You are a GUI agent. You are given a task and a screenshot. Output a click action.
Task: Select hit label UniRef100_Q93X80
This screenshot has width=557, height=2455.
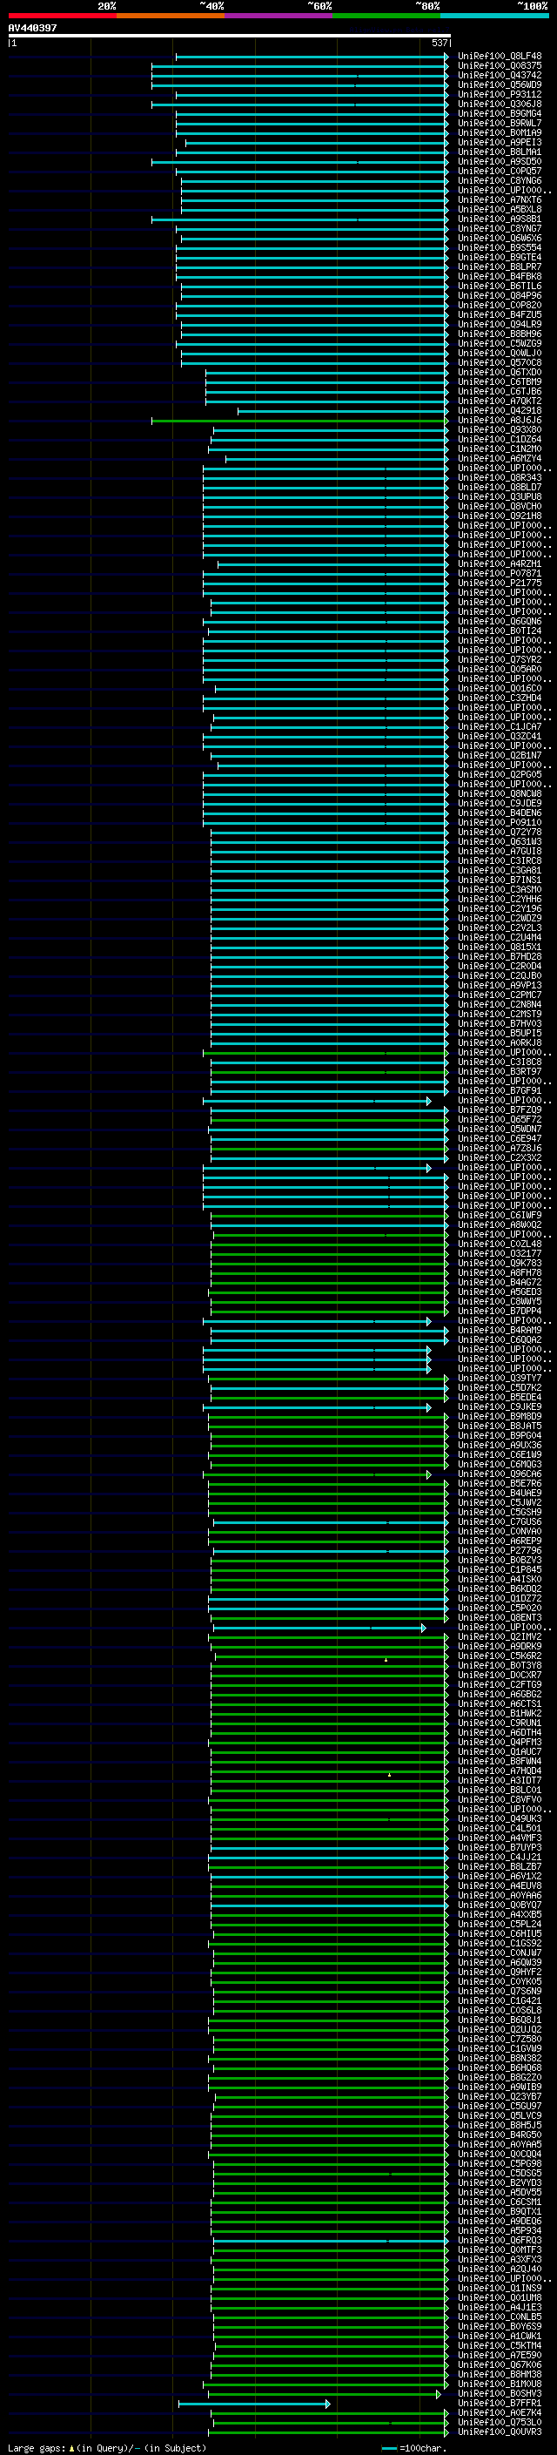coord(499,430)
